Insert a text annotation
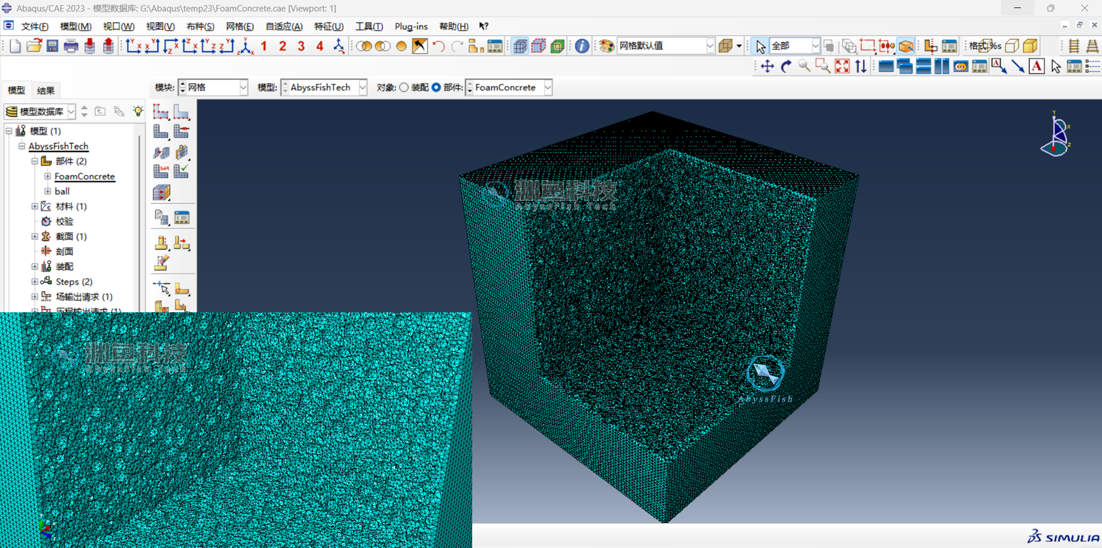This screenshot has width=1102, height=548. [1036, 67]
